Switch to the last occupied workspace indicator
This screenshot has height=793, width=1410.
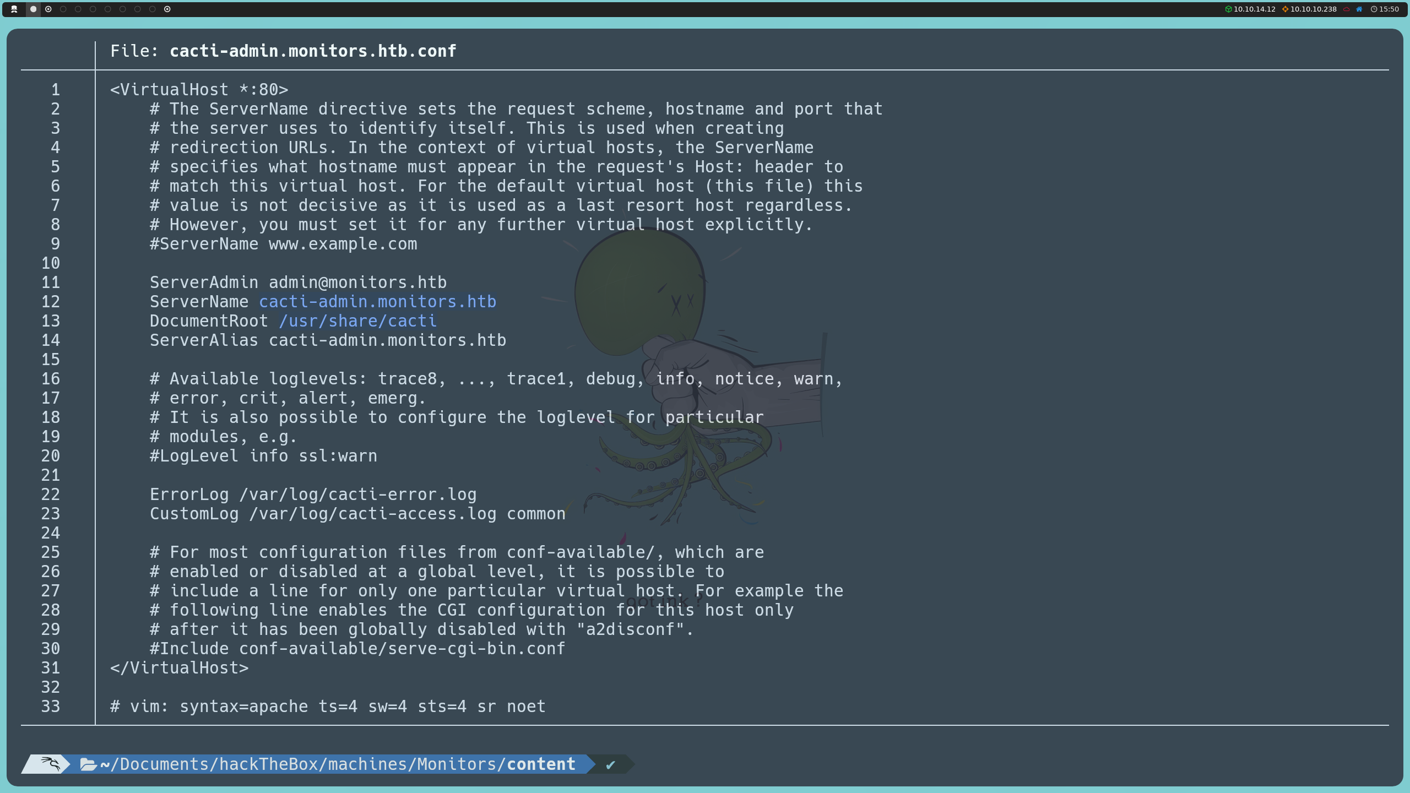[167, 9]
